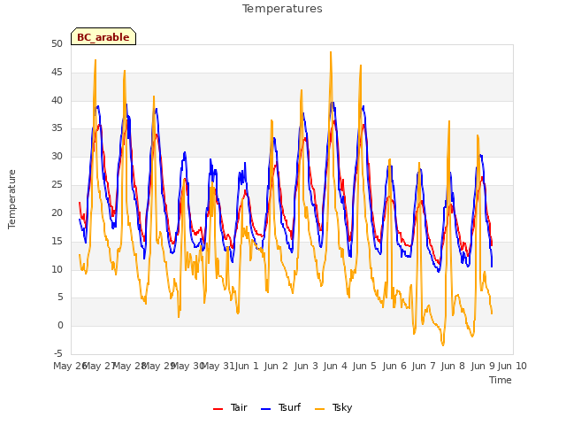Click the -5 y-axis tick label
Screen dimensions: 566x425
point(58,353)
